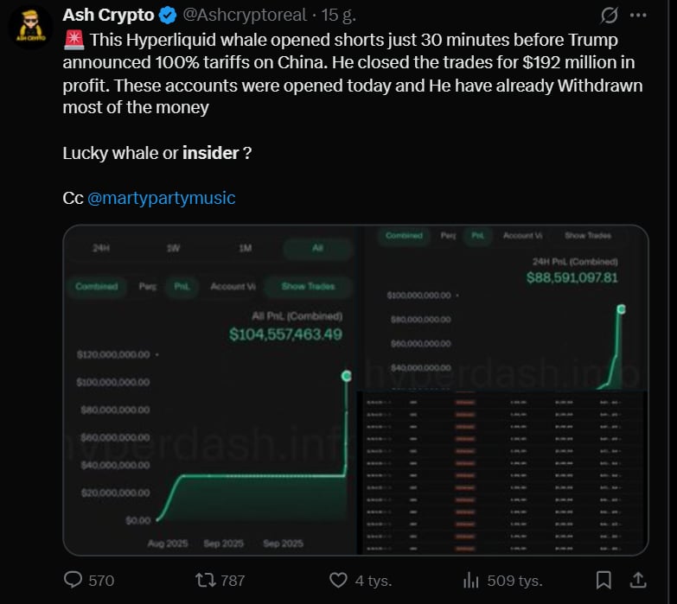
Task: Click the '15 g.' post timestamp
Action: tap(338, 16)
